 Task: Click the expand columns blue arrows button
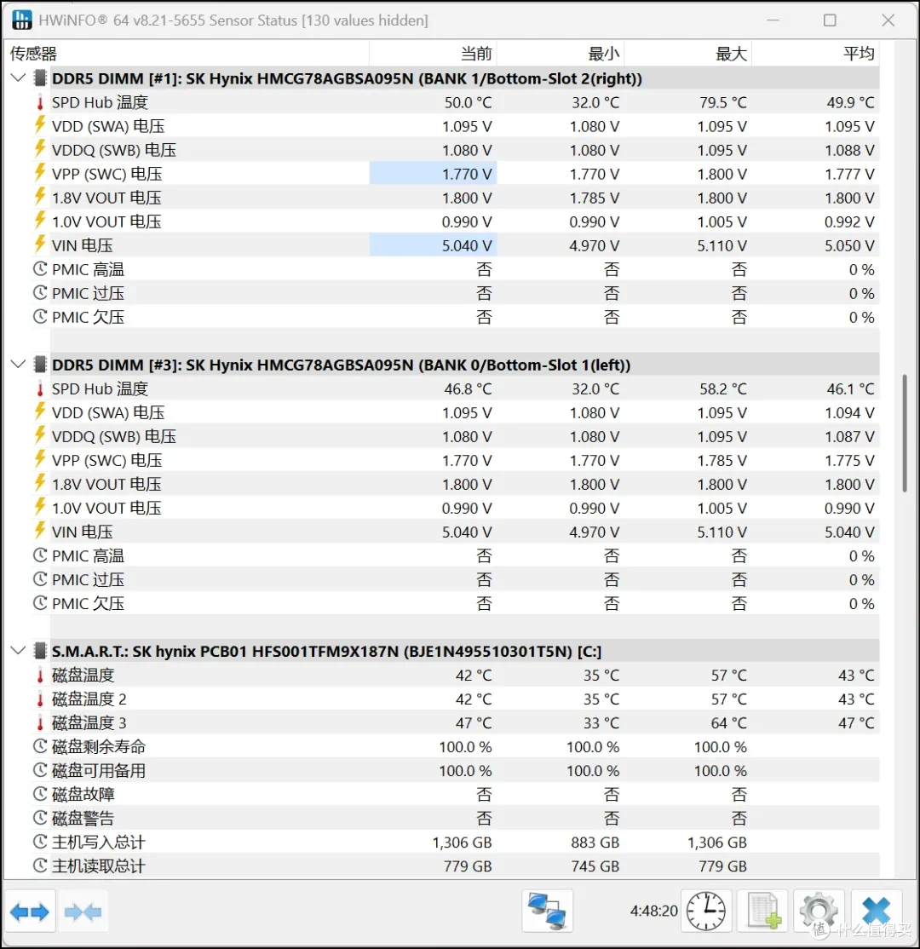pyautogui.click(x=30, y=912)
